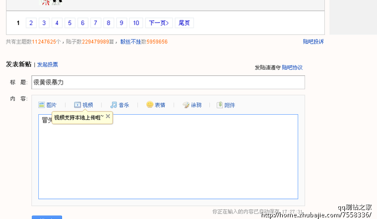
Task: Go to page 4
Action: [57, 23]
